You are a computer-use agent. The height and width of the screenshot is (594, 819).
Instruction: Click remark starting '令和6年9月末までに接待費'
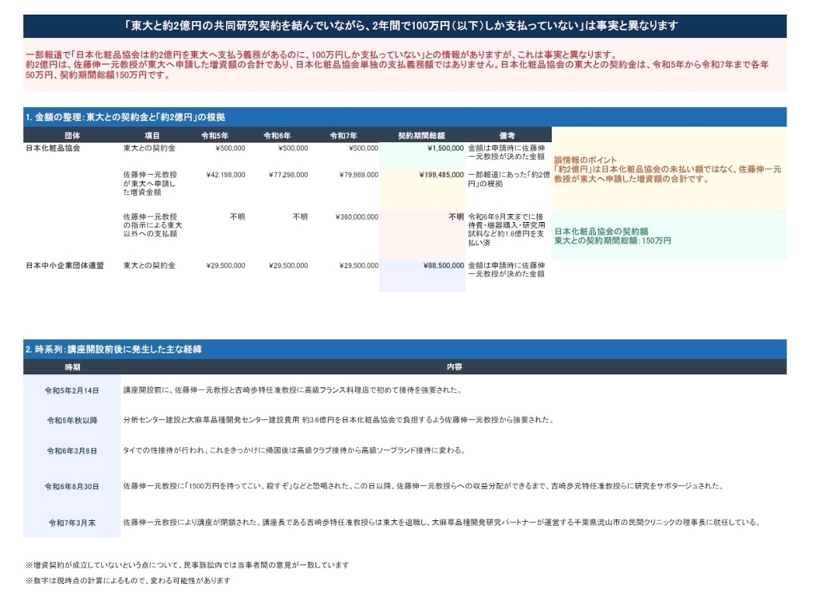pos(507,230)
